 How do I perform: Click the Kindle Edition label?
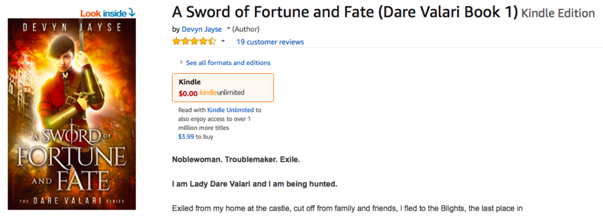(558, 14)
